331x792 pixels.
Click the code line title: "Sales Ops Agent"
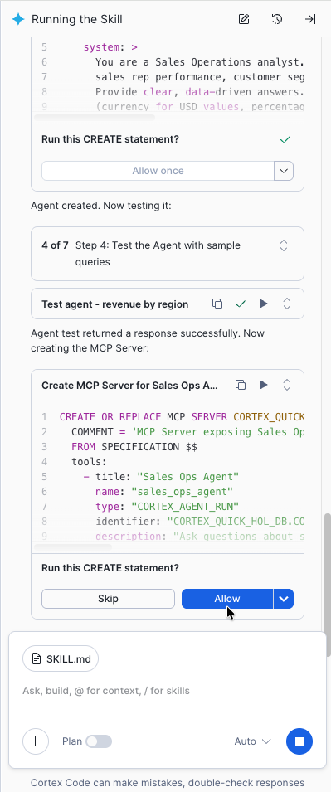161,477
